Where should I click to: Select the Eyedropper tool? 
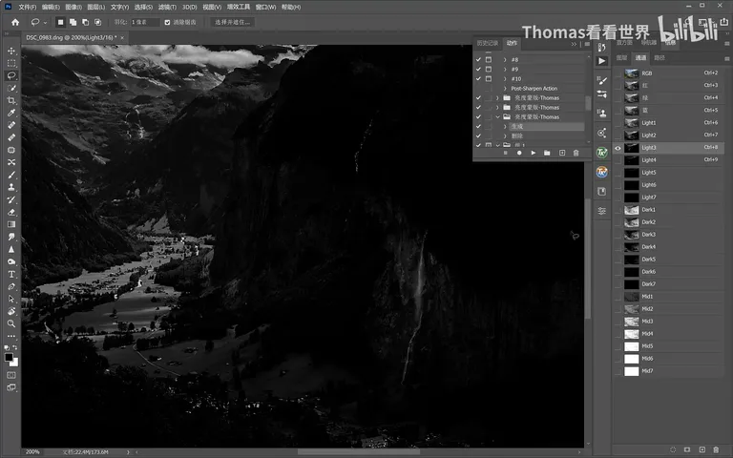point(11,113)
